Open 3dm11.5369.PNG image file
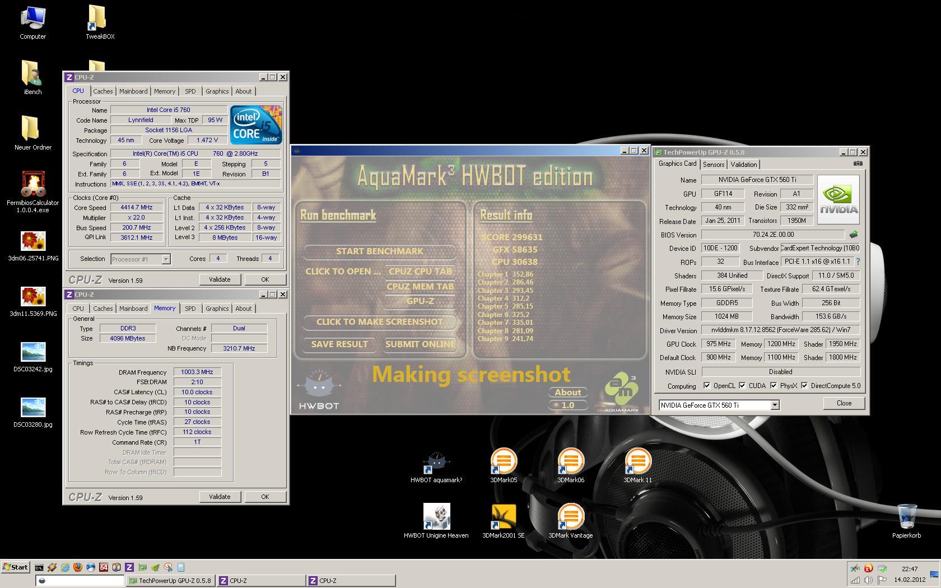941x588 pixels. (x=32, y=302)
